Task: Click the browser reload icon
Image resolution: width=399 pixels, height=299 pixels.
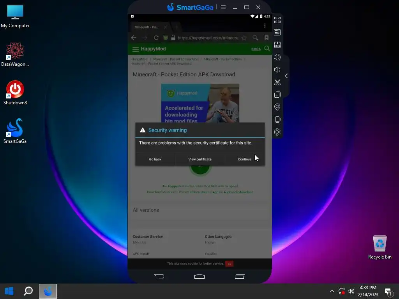Action: 156,38
